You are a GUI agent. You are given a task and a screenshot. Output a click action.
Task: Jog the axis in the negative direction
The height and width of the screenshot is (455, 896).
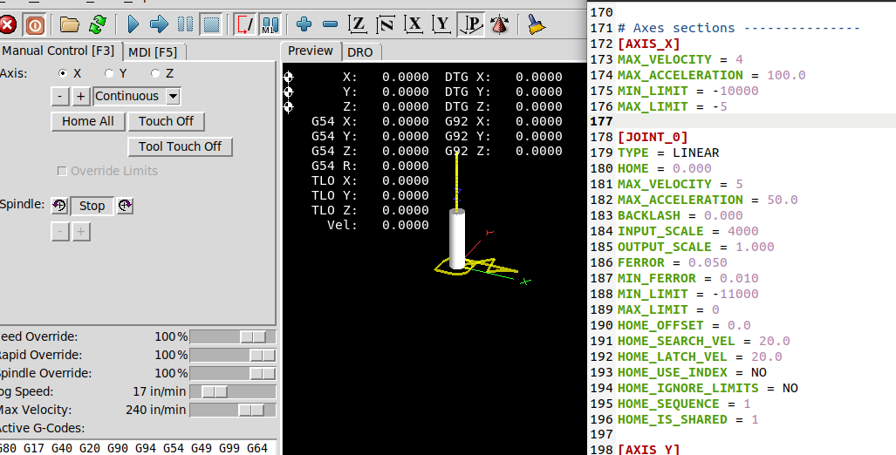pyautogui.click(x=60, y=97)
